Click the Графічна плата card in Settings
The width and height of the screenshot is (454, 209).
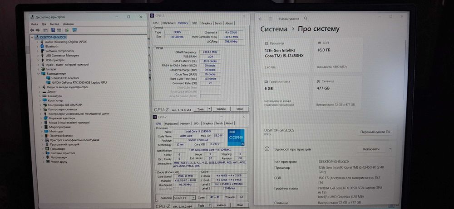286,93
